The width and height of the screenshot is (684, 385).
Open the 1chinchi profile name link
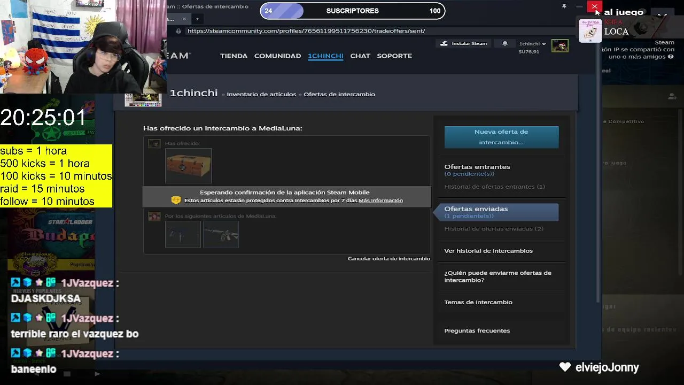[193, 93]
